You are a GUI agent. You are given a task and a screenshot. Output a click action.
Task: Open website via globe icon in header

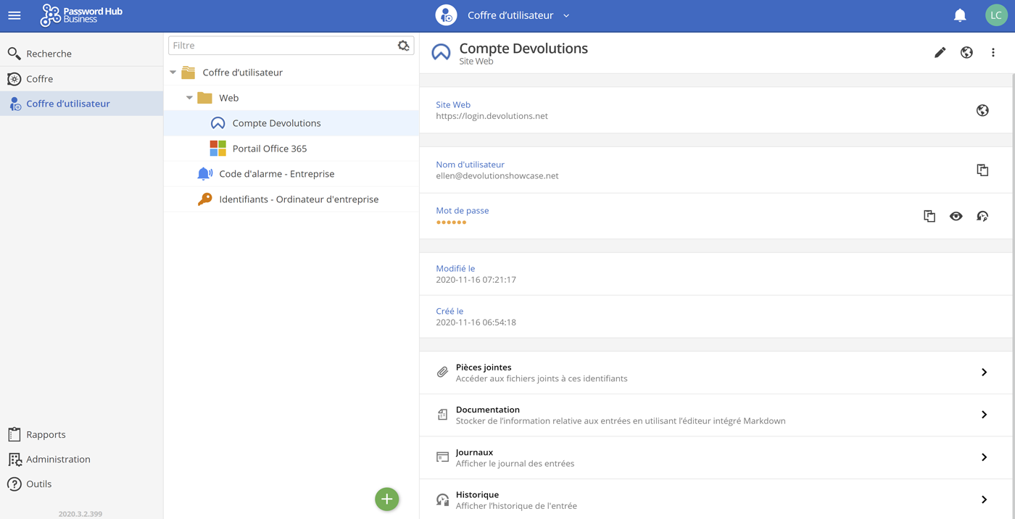coord(966,52)
